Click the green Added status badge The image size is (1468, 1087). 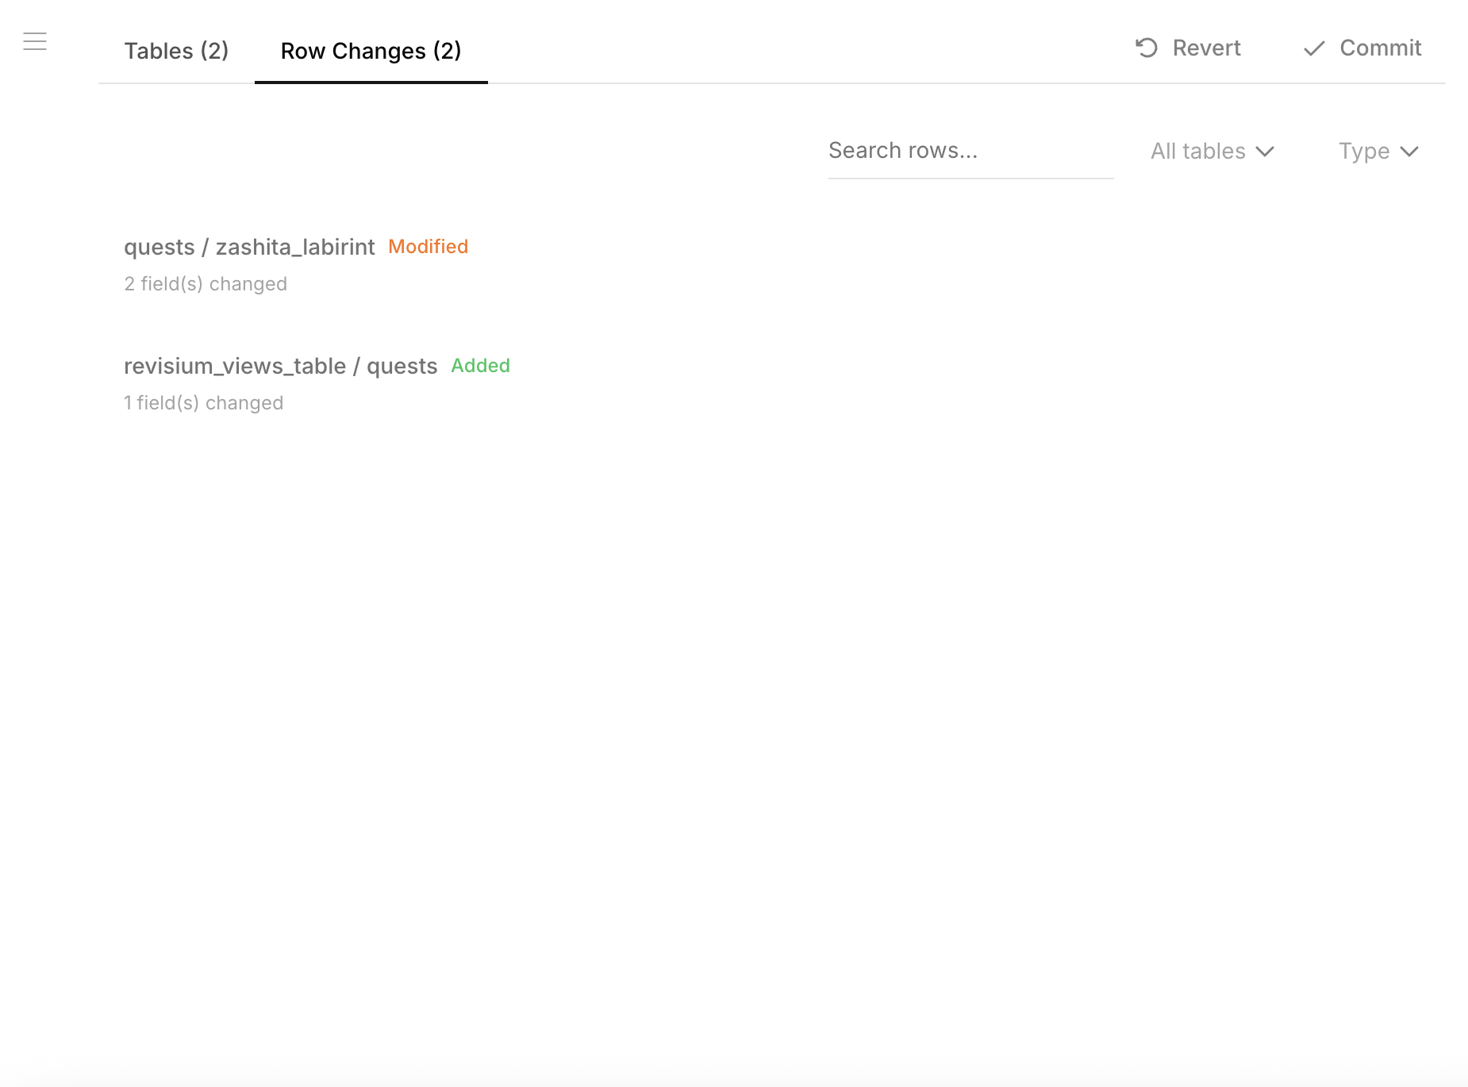[480, 366]
